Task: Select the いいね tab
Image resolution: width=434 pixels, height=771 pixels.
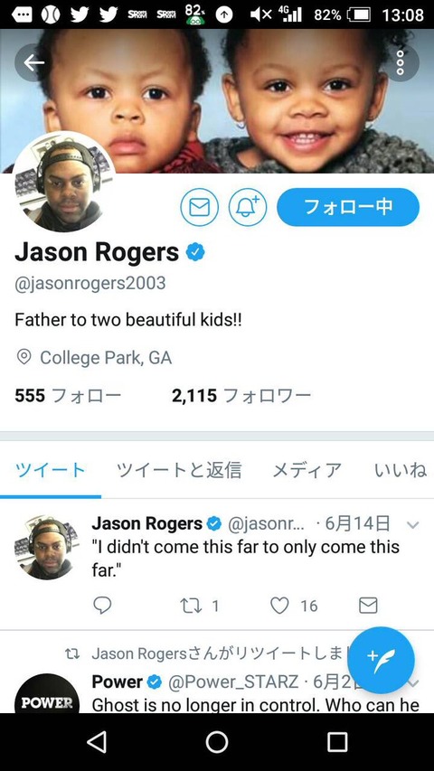Action: point(400,471)
